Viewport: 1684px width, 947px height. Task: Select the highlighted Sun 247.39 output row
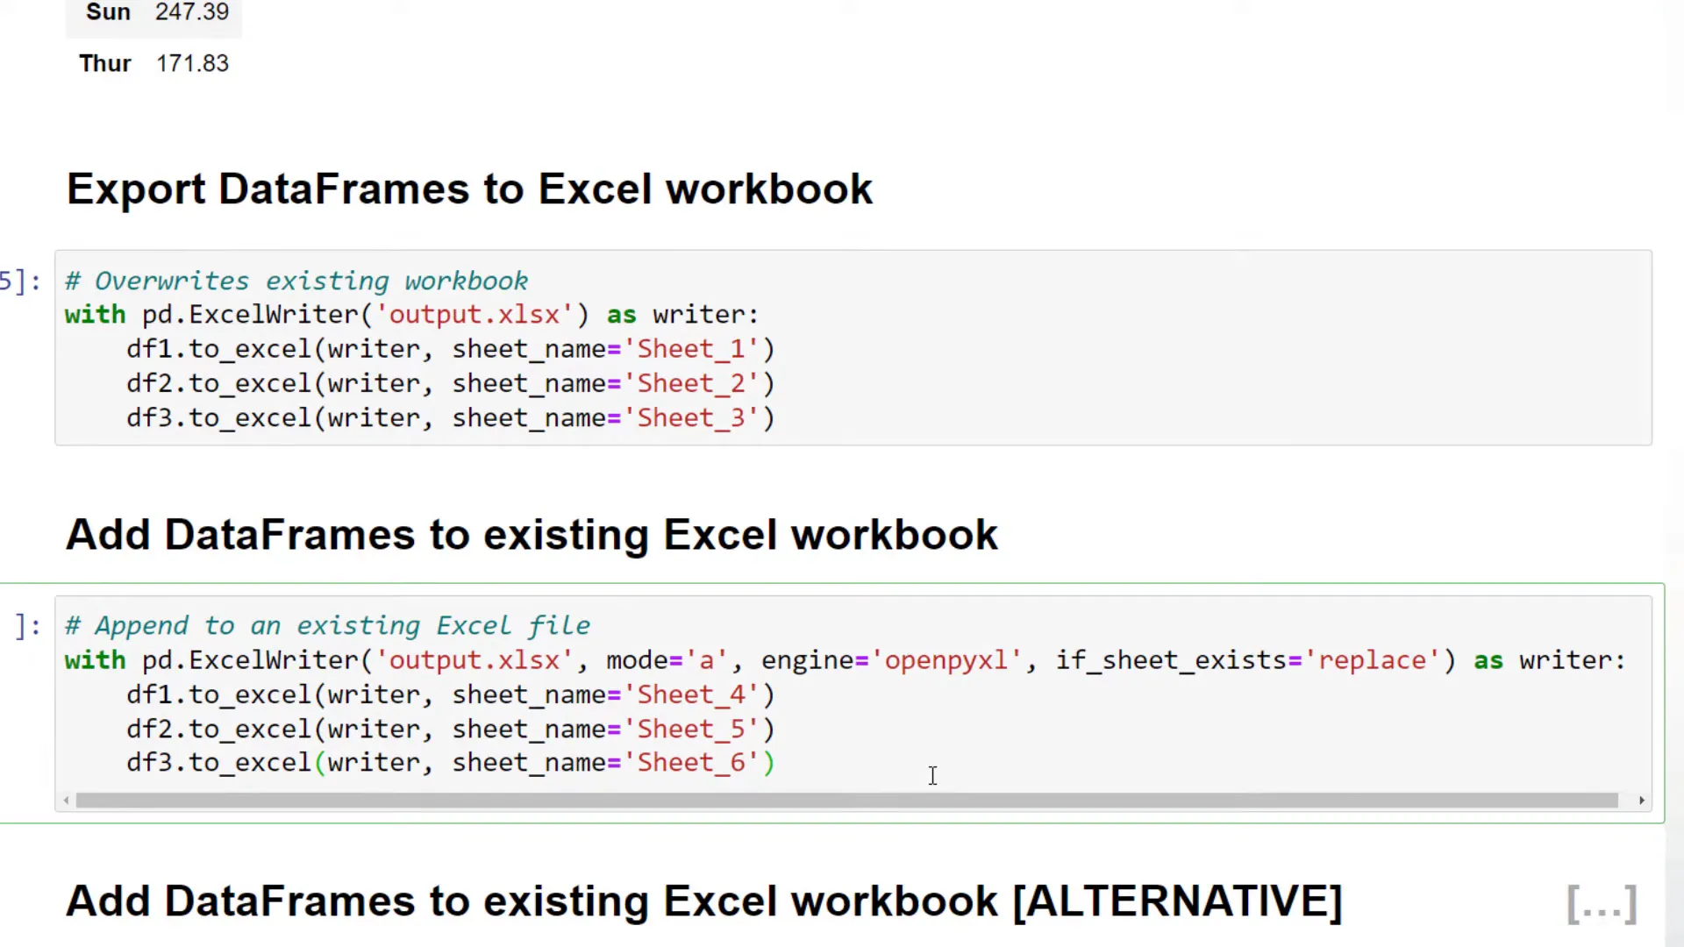coord(153,12)
